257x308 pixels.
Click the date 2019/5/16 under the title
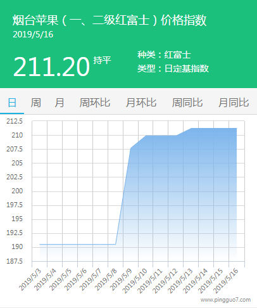click(x=33, y=35)
